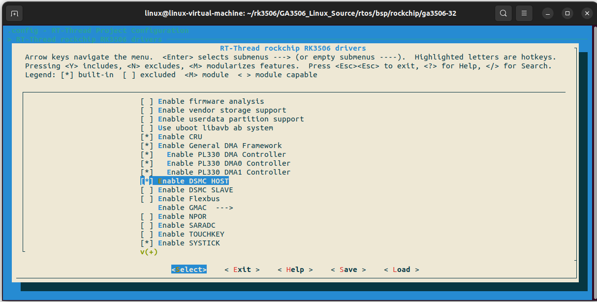Click the v(+) scroll-down indicator
The image size is (597, 302).
tap(149, 252)
